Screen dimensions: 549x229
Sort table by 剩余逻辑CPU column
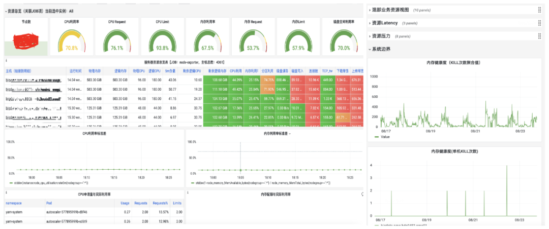click(192, 71)
